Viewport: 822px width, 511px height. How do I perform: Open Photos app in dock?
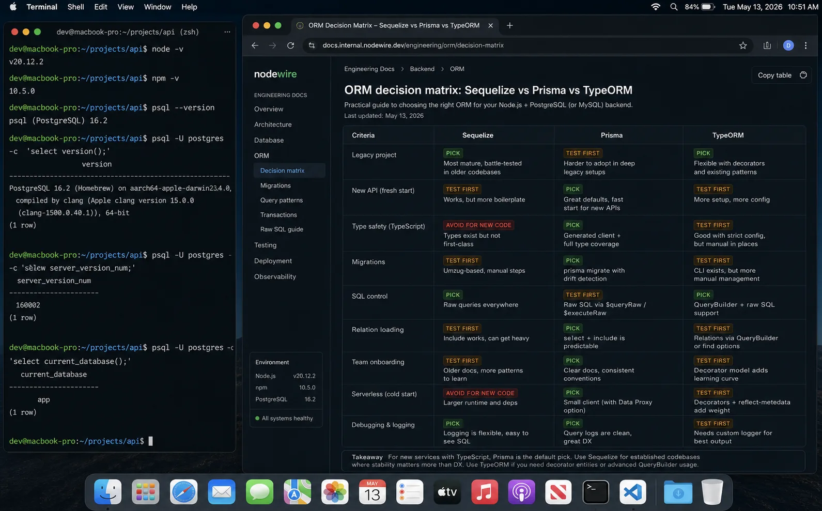click(335, 491)
